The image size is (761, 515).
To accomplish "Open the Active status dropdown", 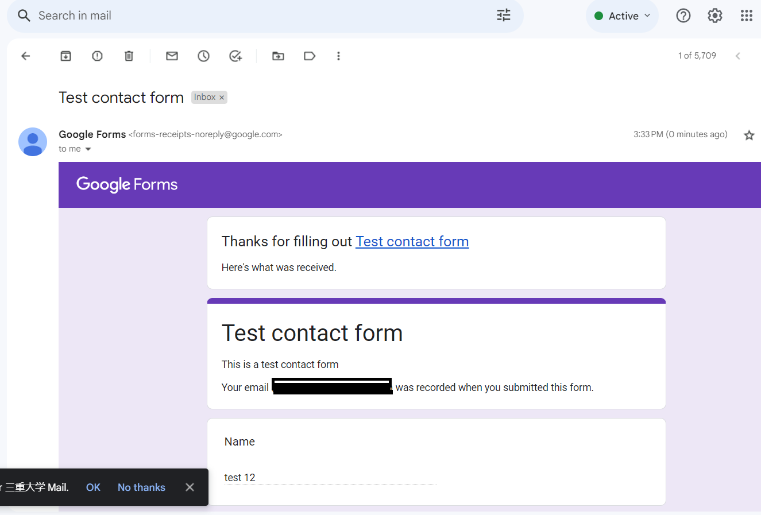I will point(623,16).
